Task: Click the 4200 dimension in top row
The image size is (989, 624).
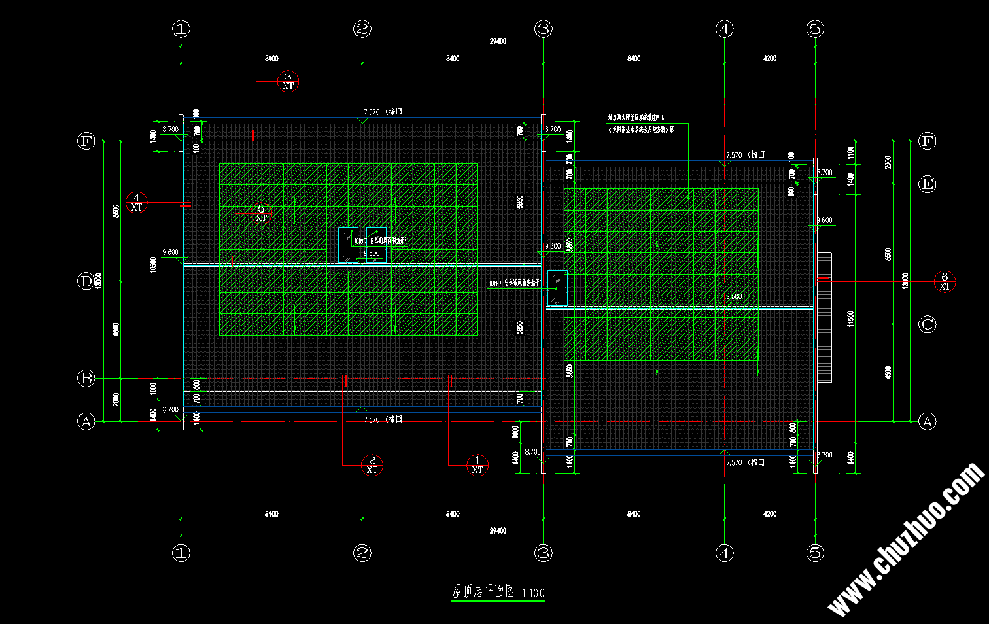Action: 770,58
